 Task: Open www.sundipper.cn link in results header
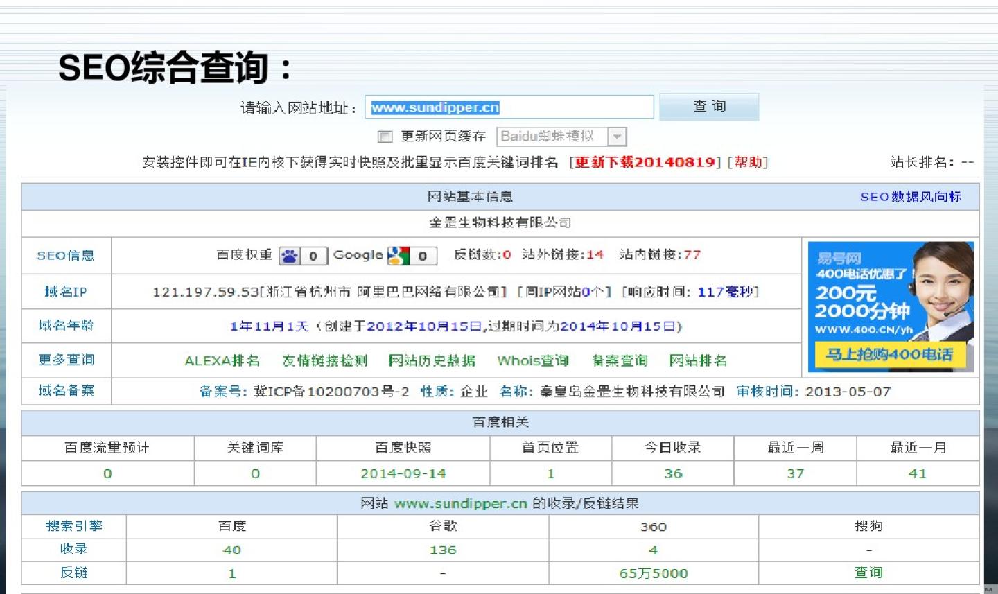pos(460,504)
